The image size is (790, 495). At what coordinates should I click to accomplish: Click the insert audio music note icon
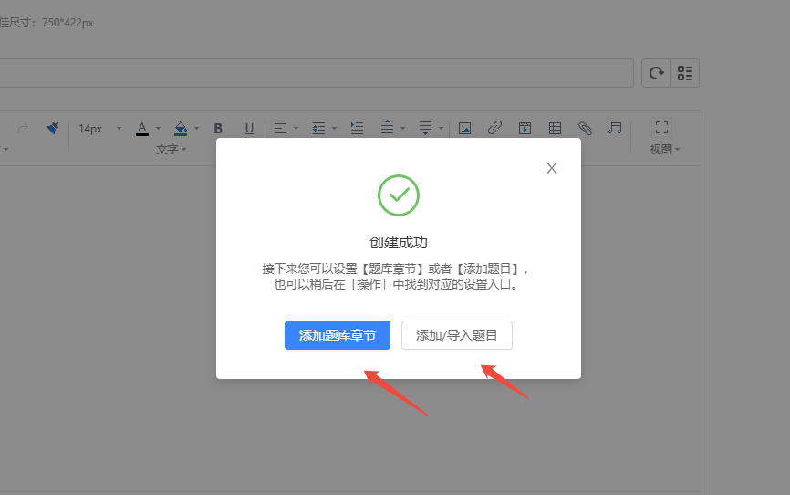(615, 128)
